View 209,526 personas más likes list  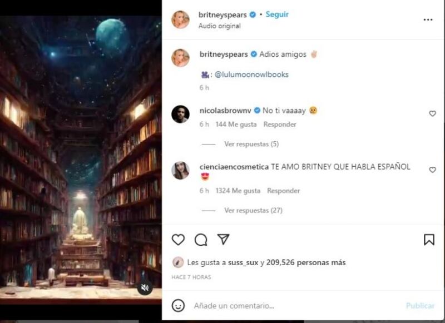click(306, 262)
